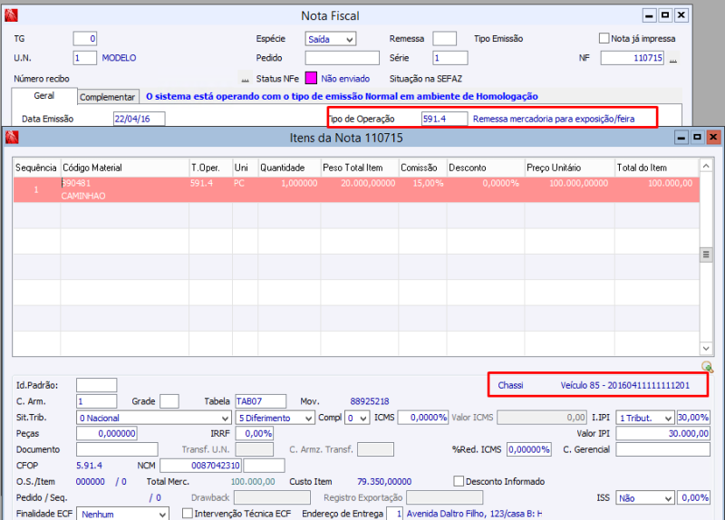The width and height of the screenshot is (725, 520).
Task: Click the ellipsis button before Status NFe
Action: pyautogui.click(x=244, y=79)
